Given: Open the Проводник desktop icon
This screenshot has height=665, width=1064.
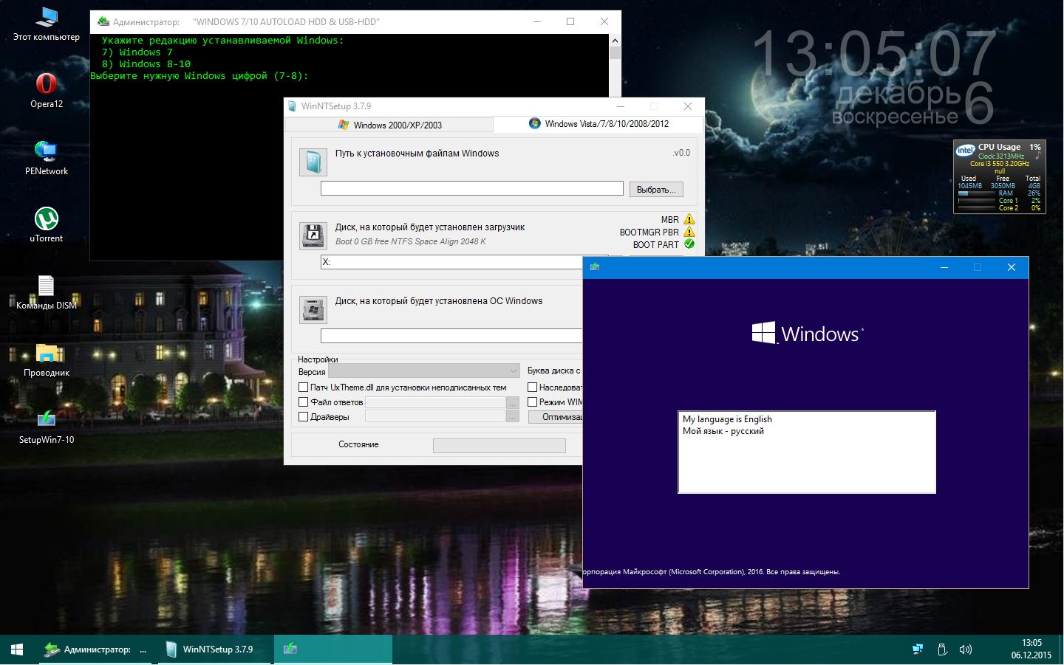Looking at the screenshot, I should pos(46,359).
